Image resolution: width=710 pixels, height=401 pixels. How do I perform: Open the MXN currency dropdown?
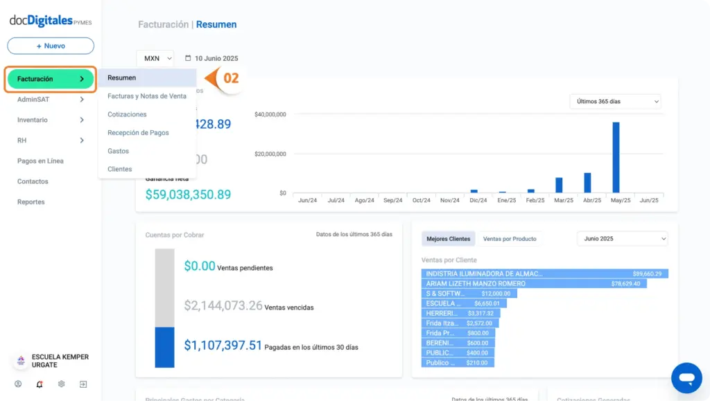point(155,58)
